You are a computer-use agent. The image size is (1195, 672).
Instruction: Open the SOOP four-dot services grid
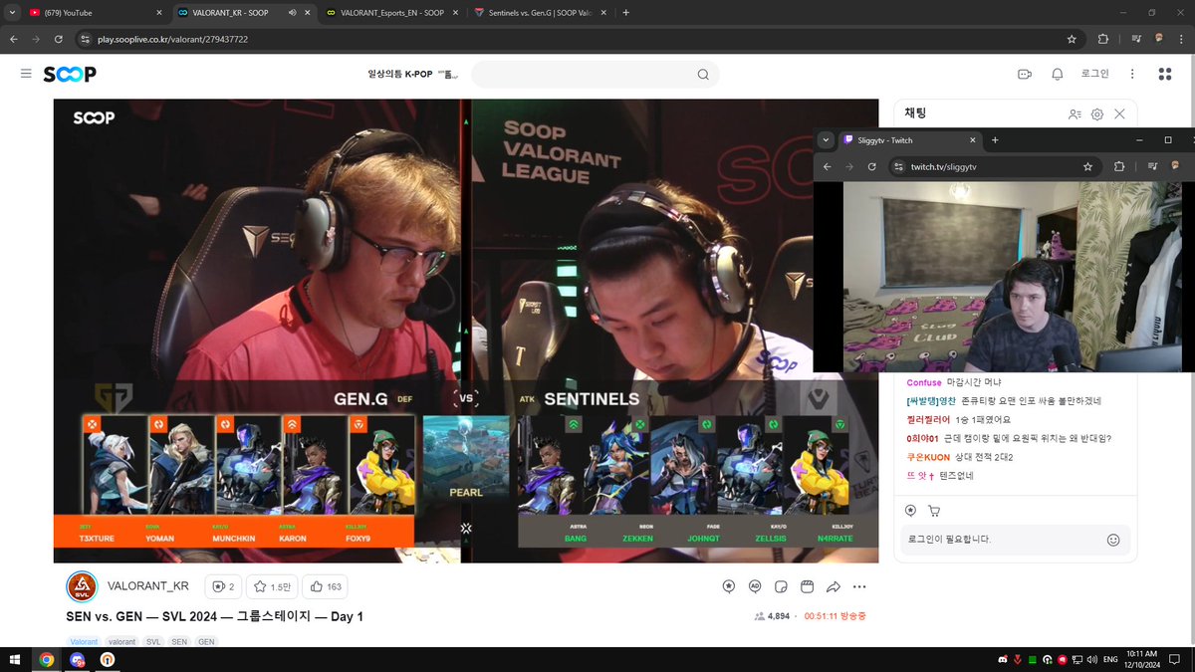point(1164,74)
